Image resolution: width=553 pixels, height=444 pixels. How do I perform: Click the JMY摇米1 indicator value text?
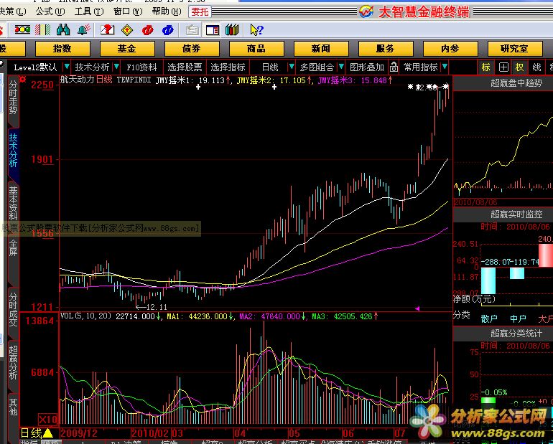(193, 80)
